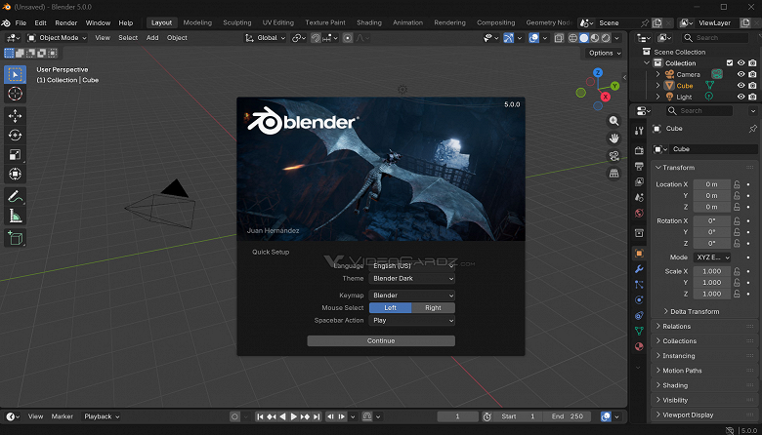Select the Rotate tool

[15, 136]
